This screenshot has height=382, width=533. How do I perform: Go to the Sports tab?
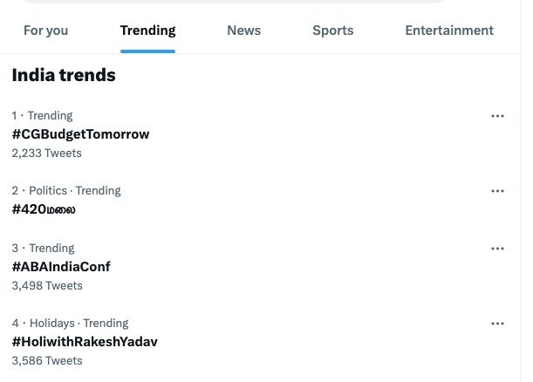[x=332, y=31]
